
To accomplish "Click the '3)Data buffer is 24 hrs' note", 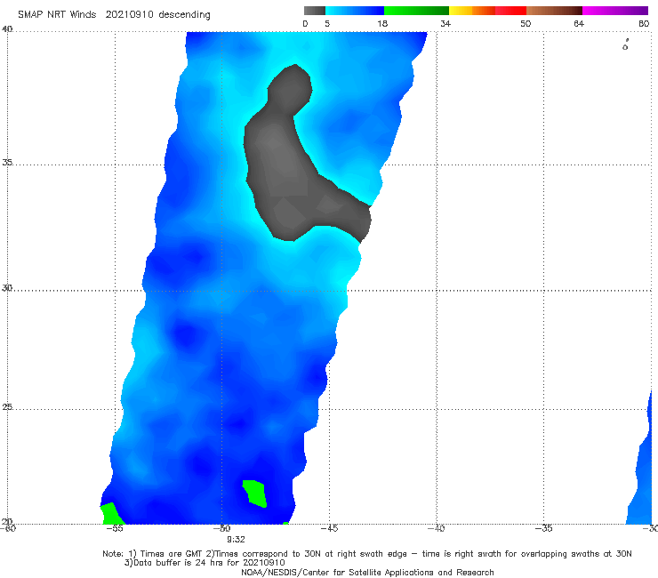I will (x=205, y=563).
